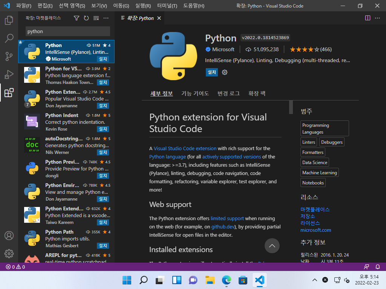Split the editor to the right

point(368,18)
